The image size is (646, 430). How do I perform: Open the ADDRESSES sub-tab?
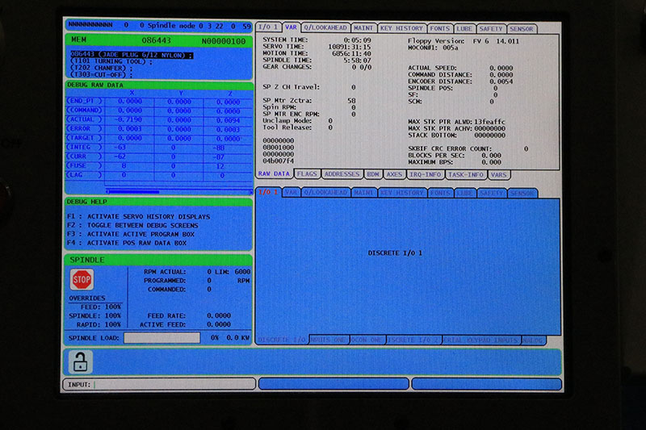[342, 173]
